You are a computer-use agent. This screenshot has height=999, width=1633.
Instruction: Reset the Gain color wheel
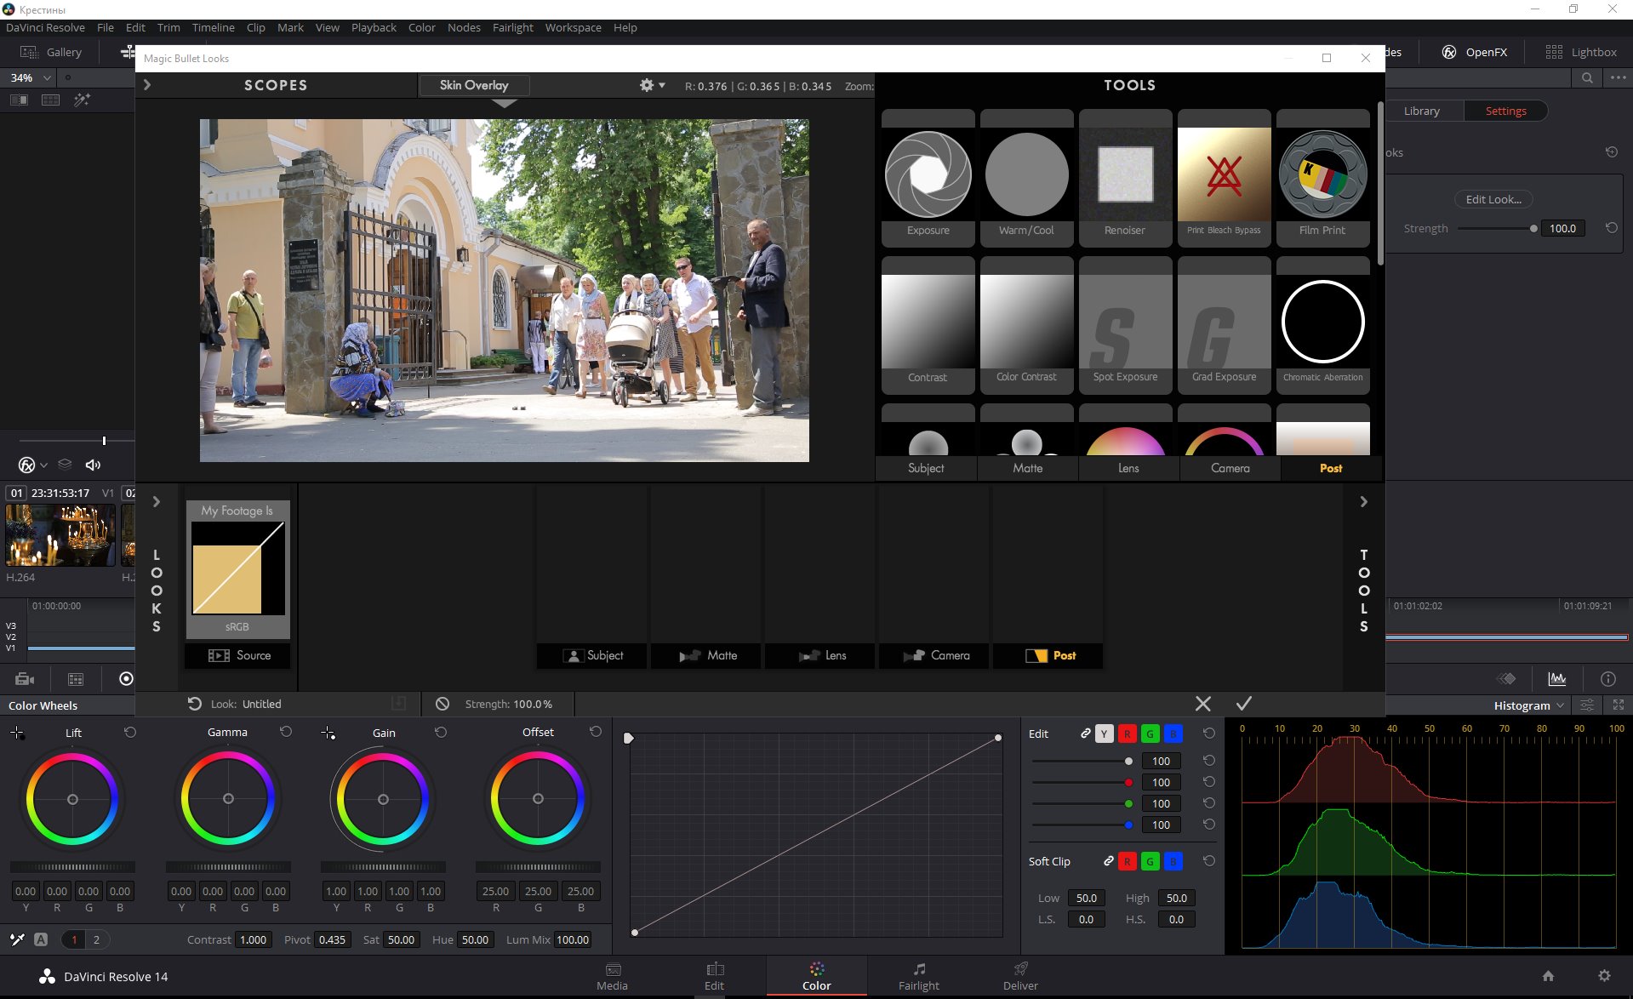point(441,732)
